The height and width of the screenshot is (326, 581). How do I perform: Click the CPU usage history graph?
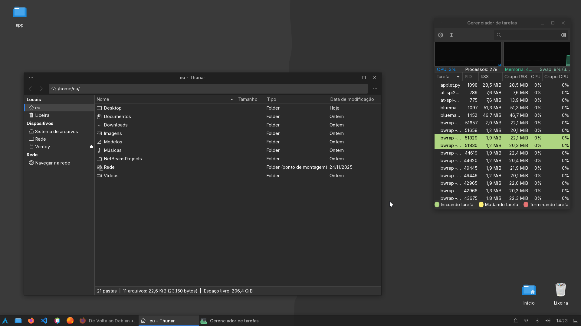pyautogui.click(x=468, y=54)
